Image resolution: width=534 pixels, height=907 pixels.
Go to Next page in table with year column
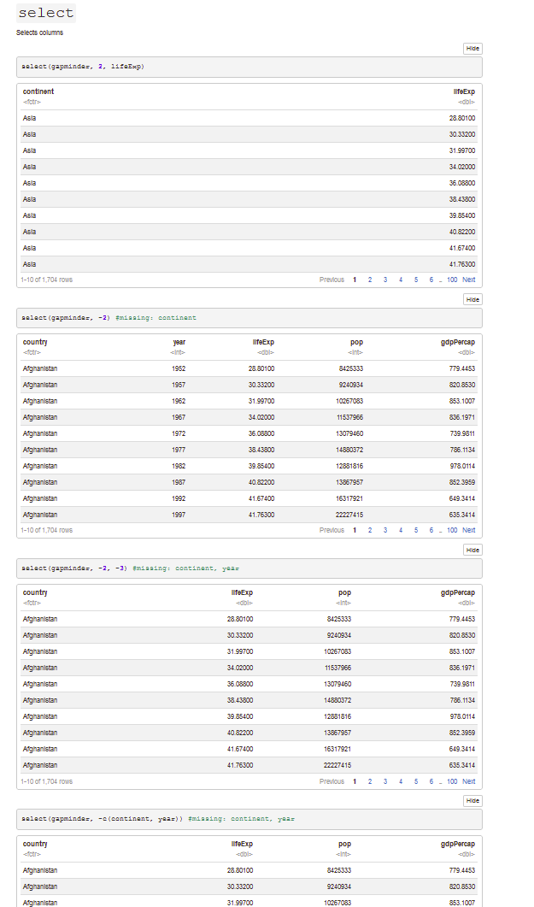click(x=468, y=530)
